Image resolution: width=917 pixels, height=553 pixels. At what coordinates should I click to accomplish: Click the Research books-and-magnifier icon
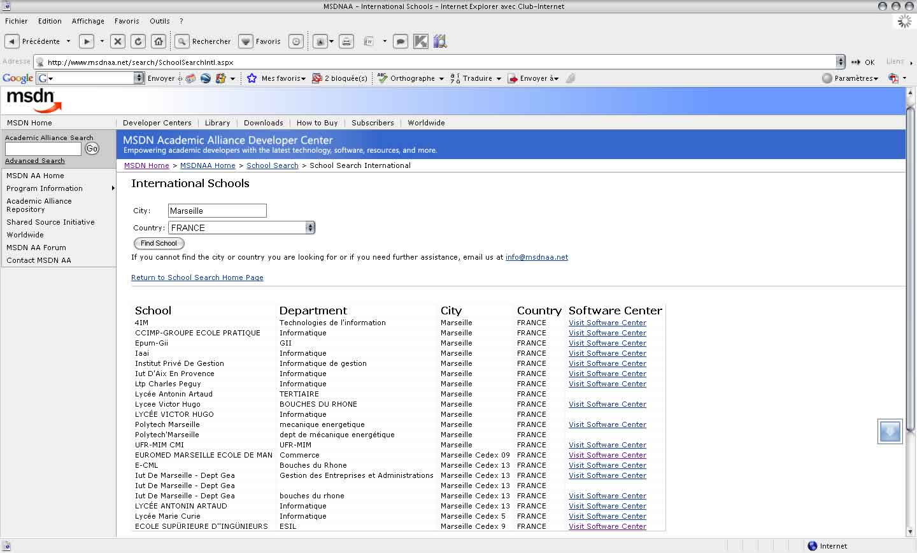(x=440, y=41)
